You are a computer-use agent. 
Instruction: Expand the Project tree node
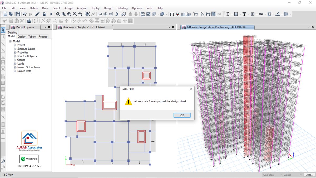15,45
